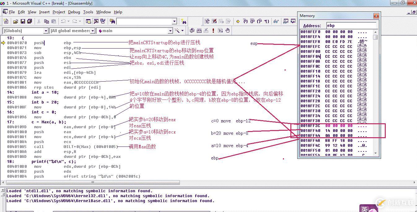Click the Paste clipboard icon

[x=54, y=21]
